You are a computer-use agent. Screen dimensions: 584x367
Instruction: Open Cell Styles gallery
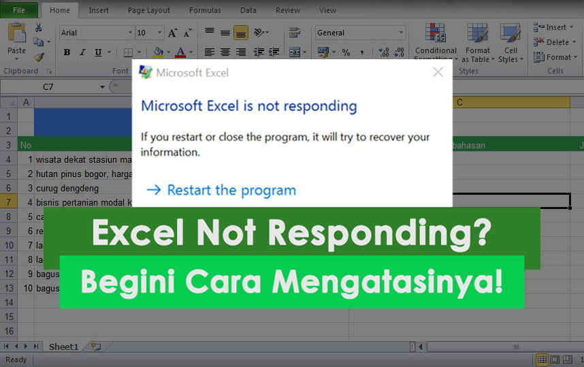tap(510, 42)
